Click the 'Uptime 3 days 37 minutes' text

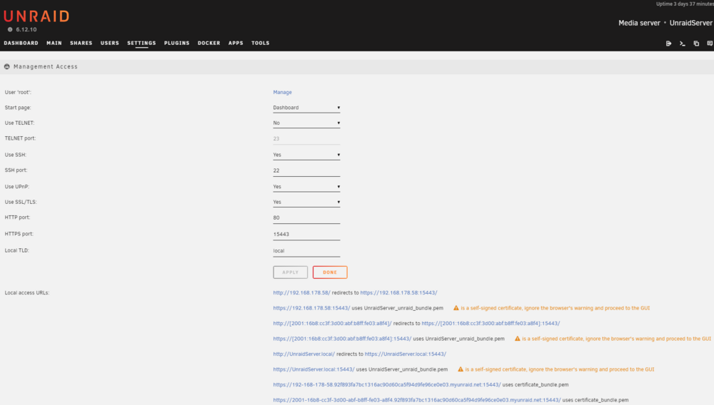(685, 4)
